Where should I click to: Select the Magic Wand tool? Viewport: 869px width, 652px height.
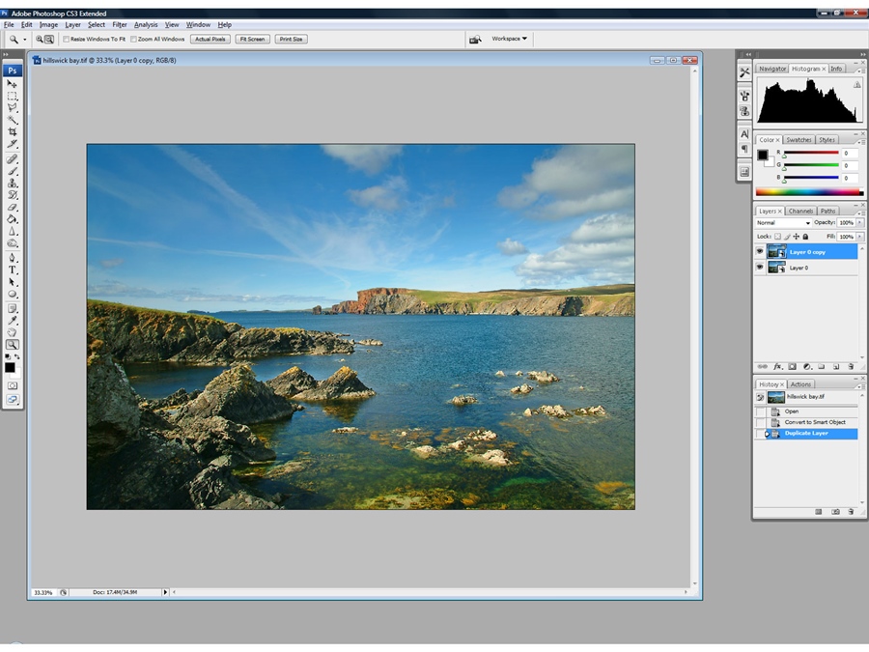[x=13, y=120]
